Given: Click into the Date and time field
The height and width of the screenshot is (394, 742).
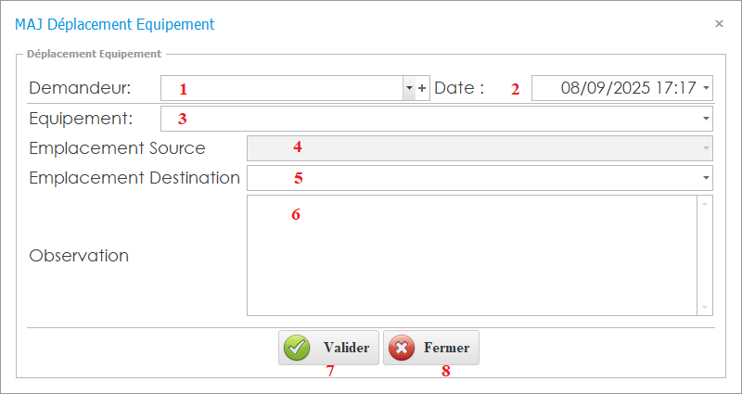Looking at the screenshot, I should 617,88.
